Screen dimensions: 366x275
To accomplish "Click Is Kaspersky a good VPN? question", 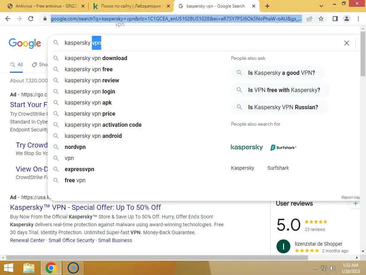I will click(278, 73).
